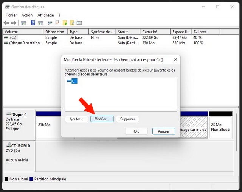
Task: Click the Ajouter... button
Action: click(x=76, y=119)
